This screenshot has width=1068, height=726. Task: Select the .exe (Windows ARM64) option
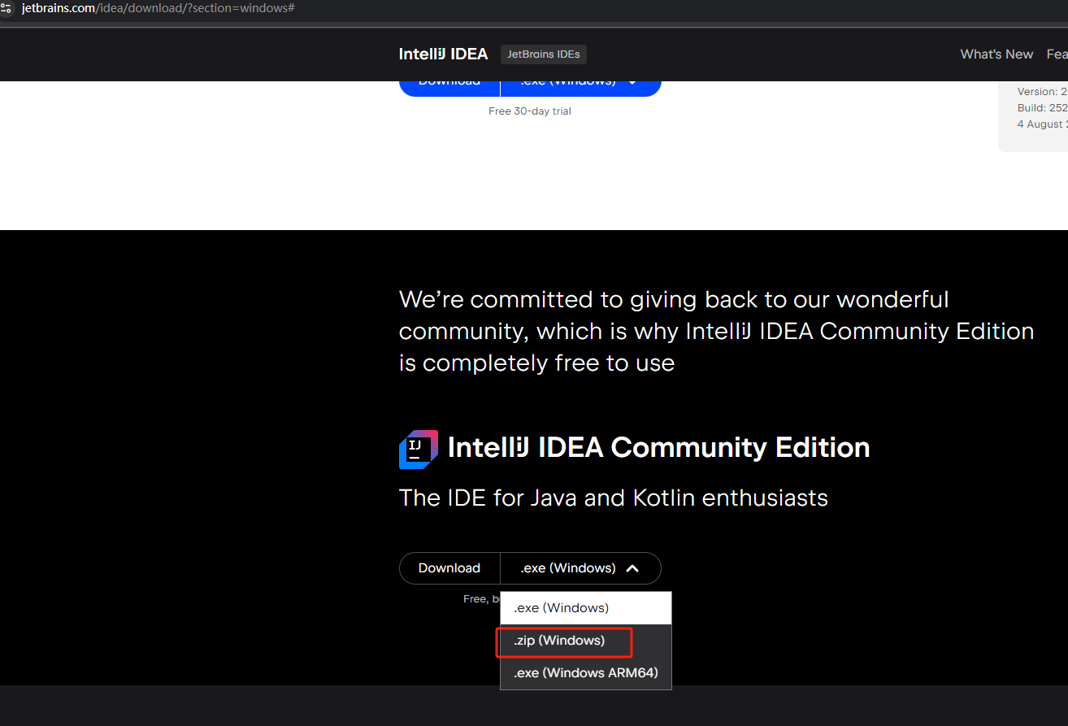(x=586, y=673)
